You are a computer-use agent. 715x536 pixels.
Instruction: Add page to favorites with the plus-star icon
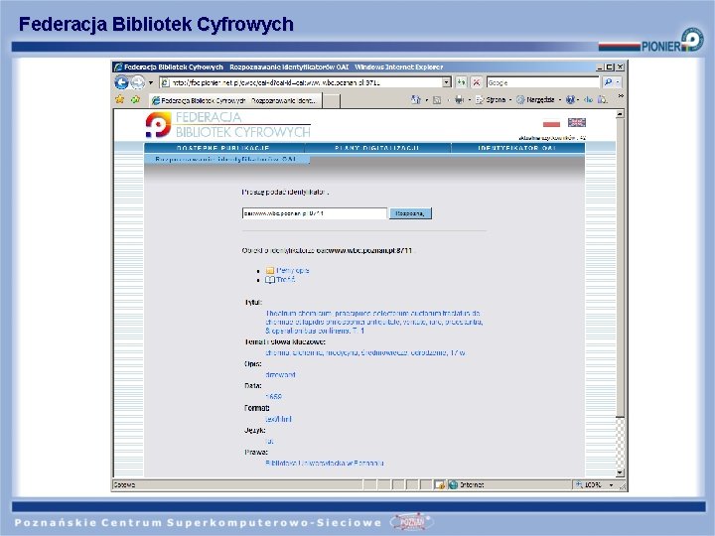click(x=135, y=99)
